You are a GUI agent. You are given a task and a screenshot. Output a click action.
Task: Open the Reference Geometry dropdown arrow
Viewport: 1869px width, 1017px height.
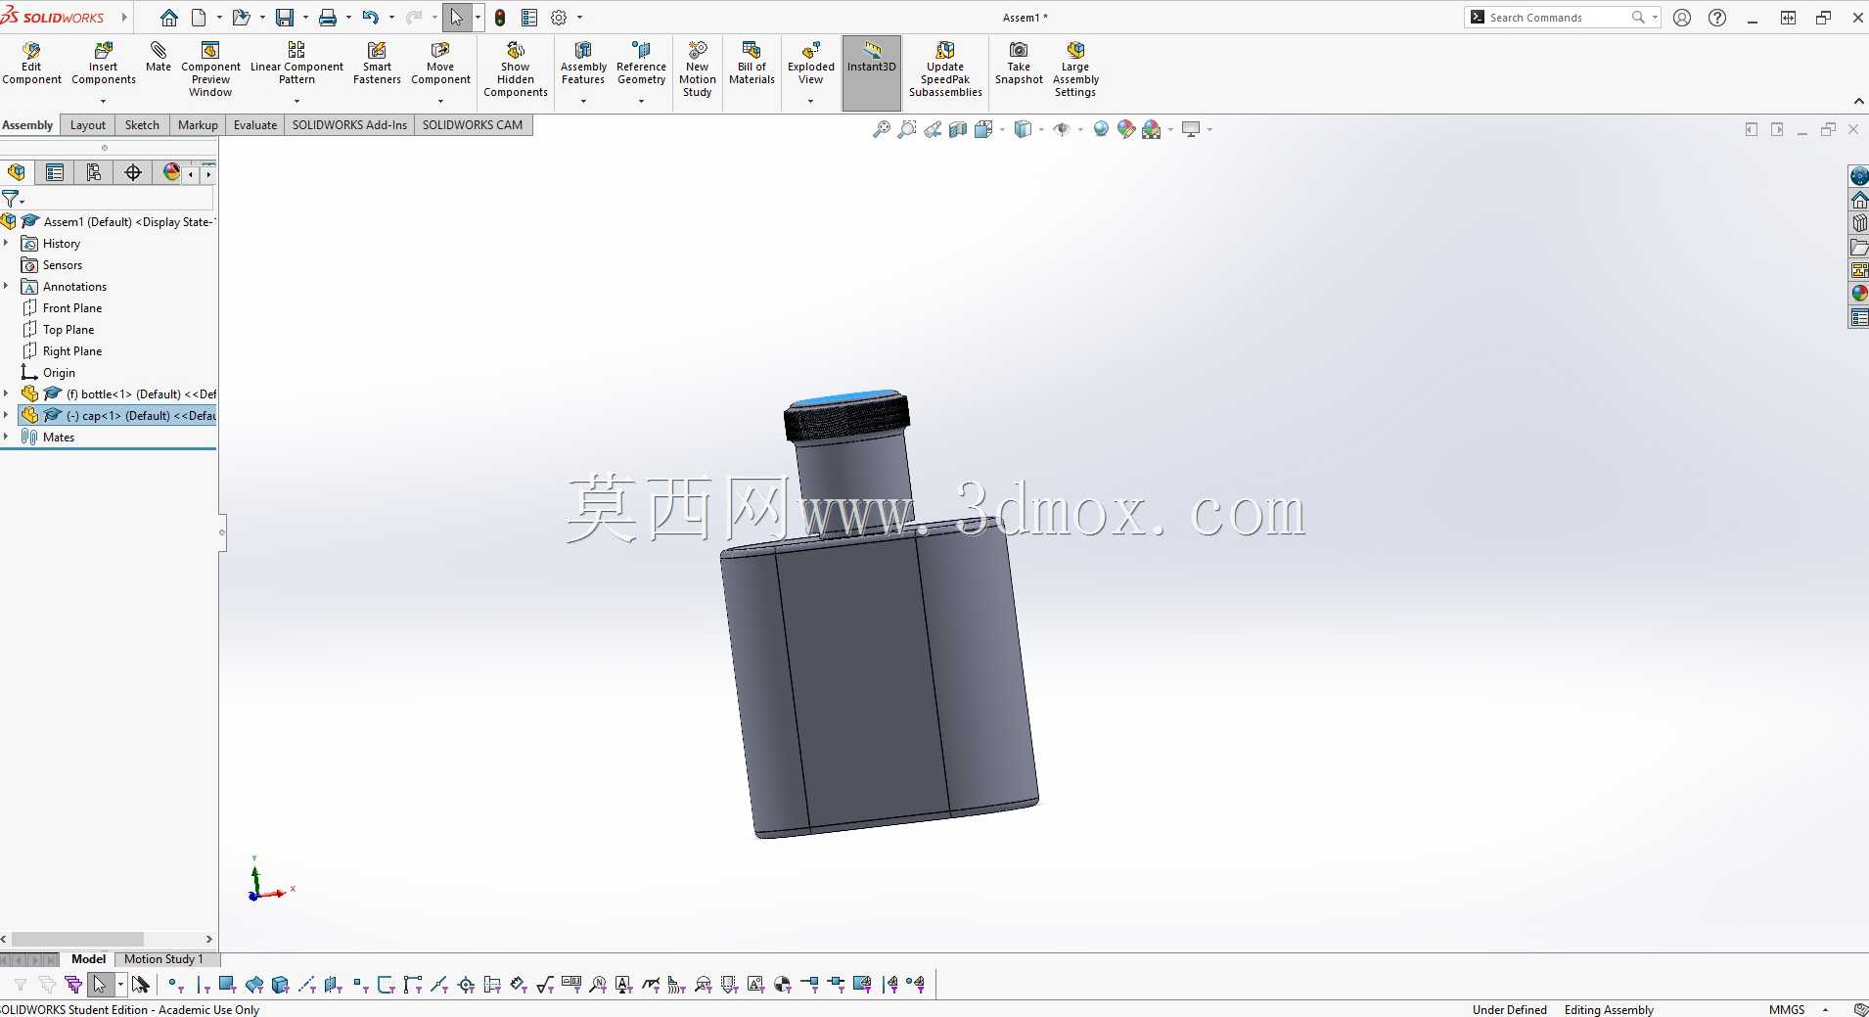click(641, 102)
